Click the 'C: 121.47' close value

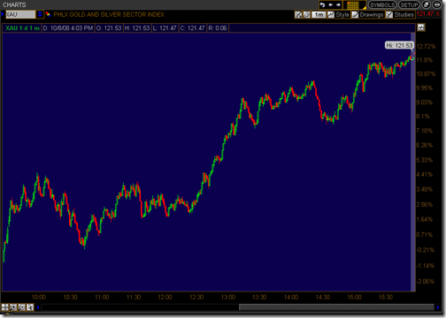click(192, 28)
